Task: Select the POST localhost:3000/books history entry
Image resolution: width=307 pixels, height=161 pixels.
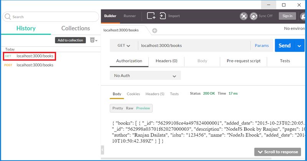Action: [35, 65]
